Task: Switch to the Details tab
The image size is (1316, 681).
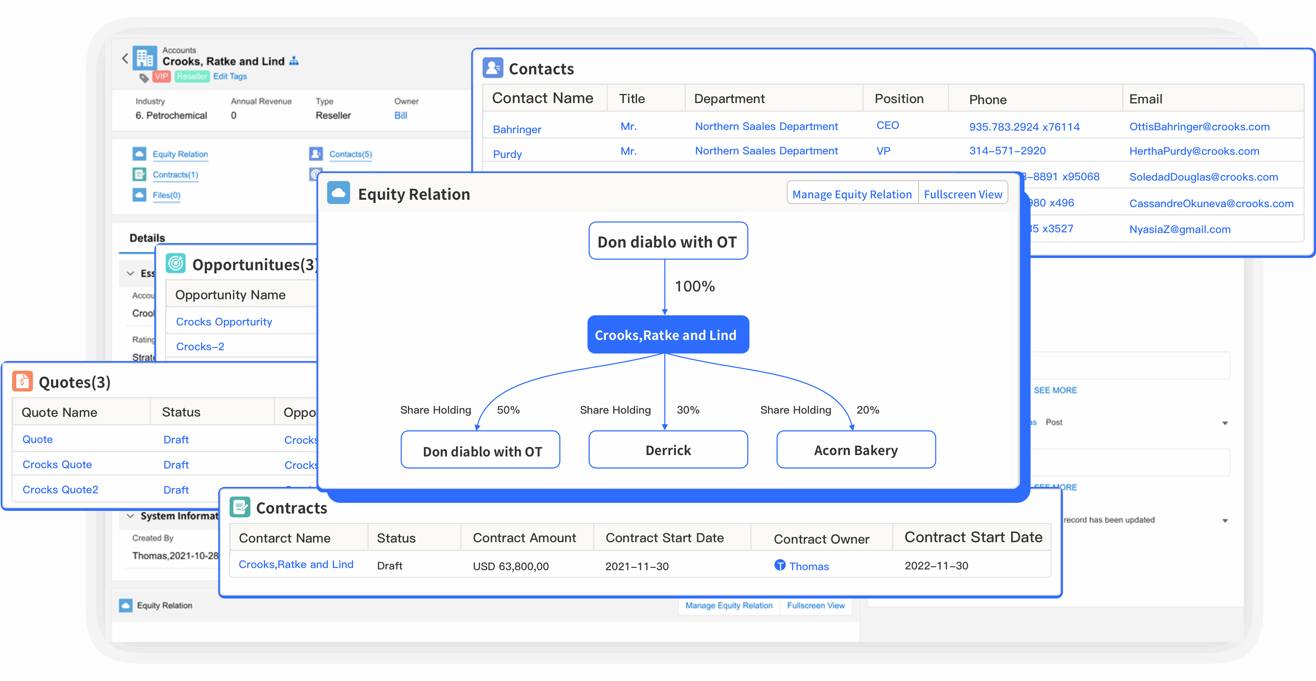Action: pos(147,238)
